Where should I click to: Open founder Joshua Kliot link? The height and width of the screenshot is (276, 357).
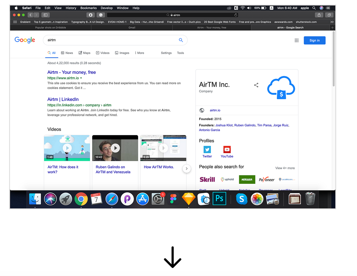pos(224,125)
